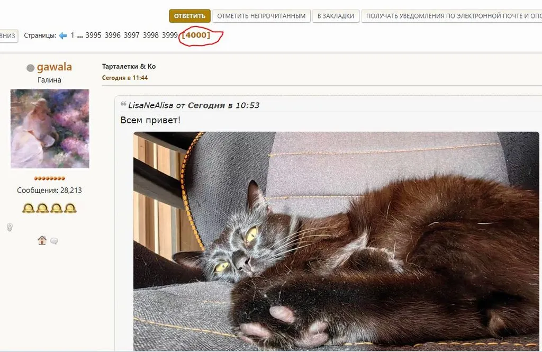Image resolution: width=542 pixels, height=352 pixels.
Task: Expand hidden pages via the ellipsis
Action: pyautogui.click(x=80, y=36)
